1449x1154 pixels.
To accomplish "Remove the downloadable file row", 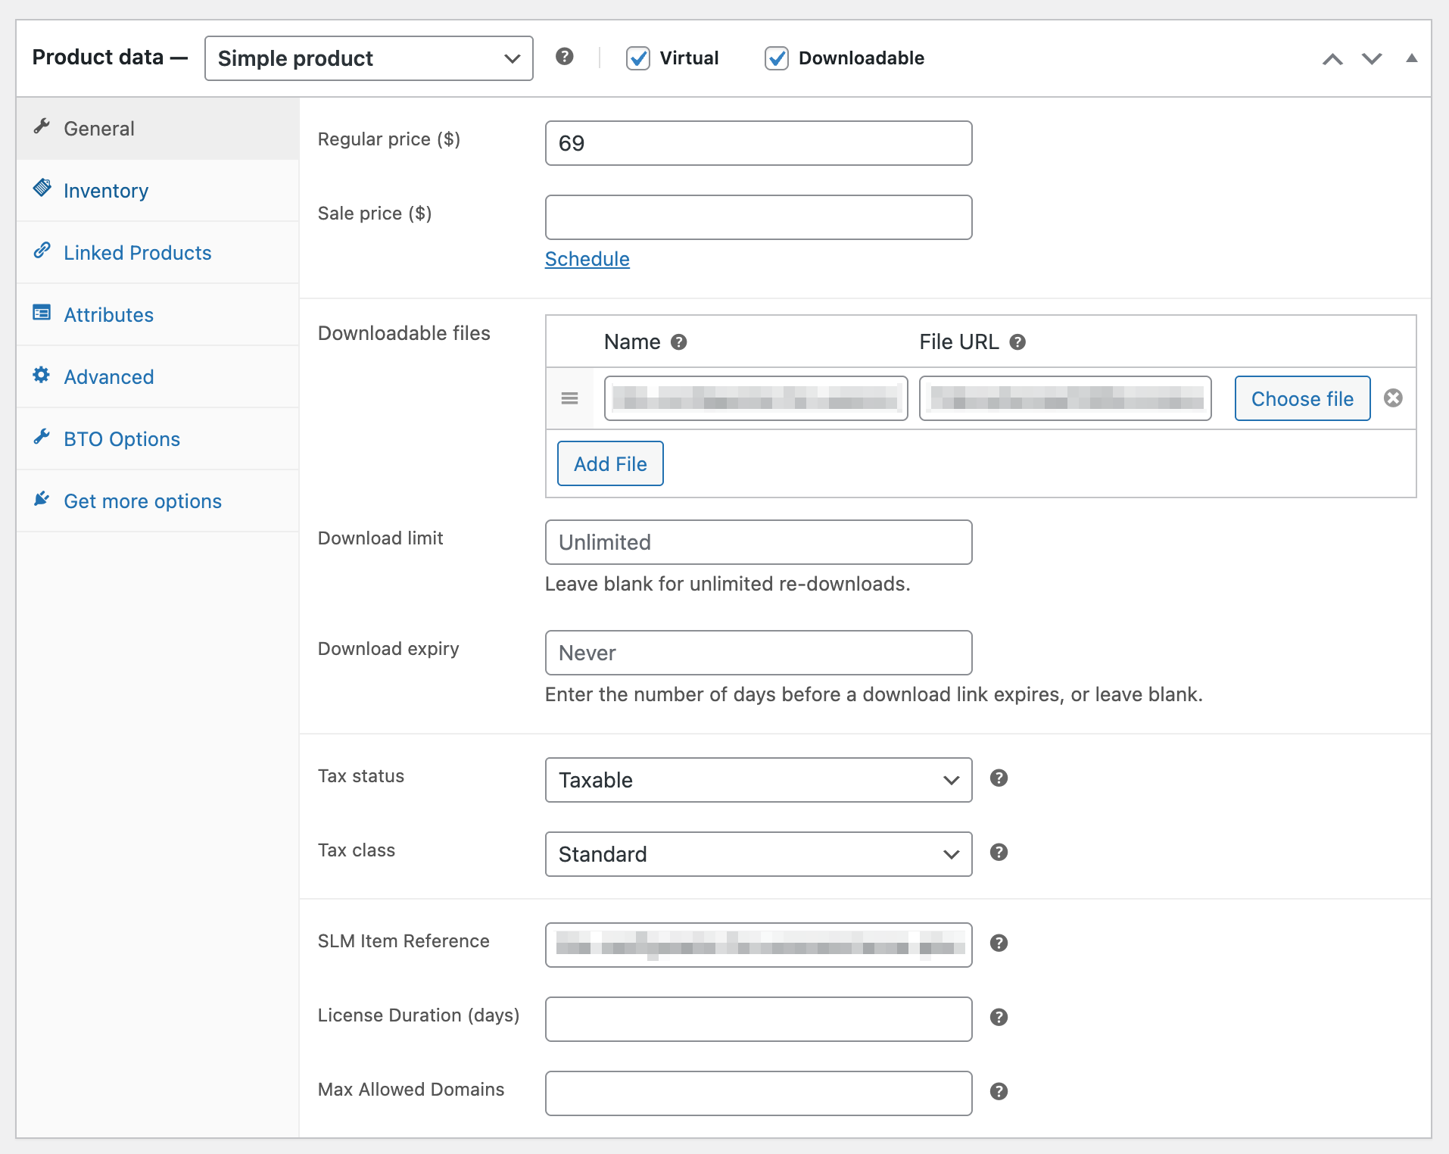I will click(x=1393, y=398).
